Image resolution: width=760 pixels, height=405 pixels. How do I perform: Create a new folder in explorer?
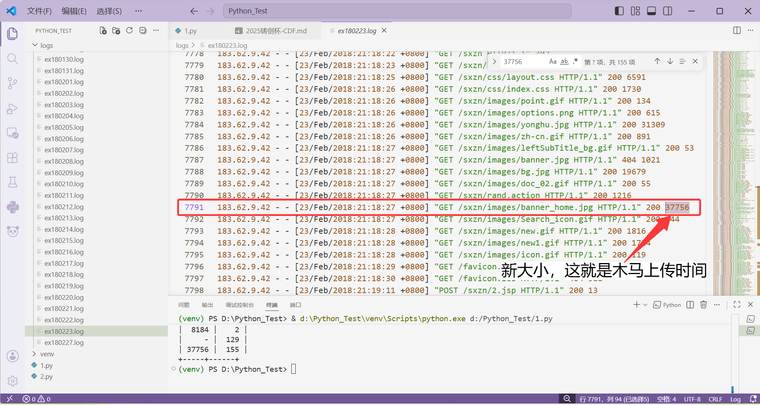[116, 30]
